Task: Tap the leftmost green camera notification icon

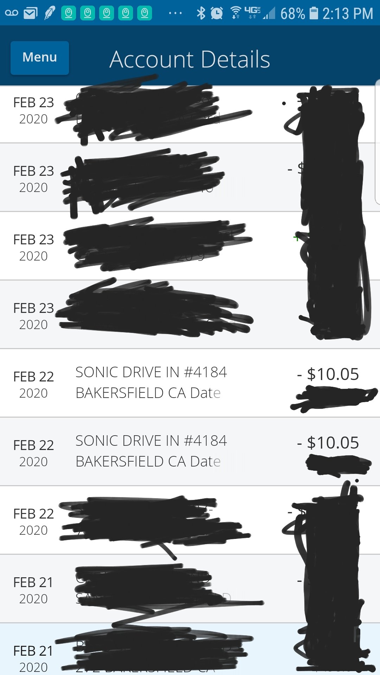Action: [x=69, y=13]
